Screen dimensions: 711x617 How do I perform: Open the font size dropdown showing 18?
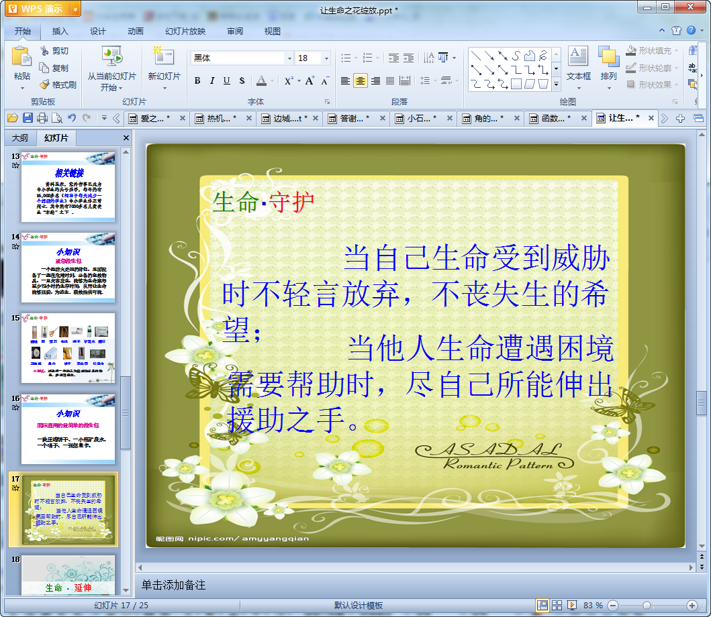(x=326, y=58)
